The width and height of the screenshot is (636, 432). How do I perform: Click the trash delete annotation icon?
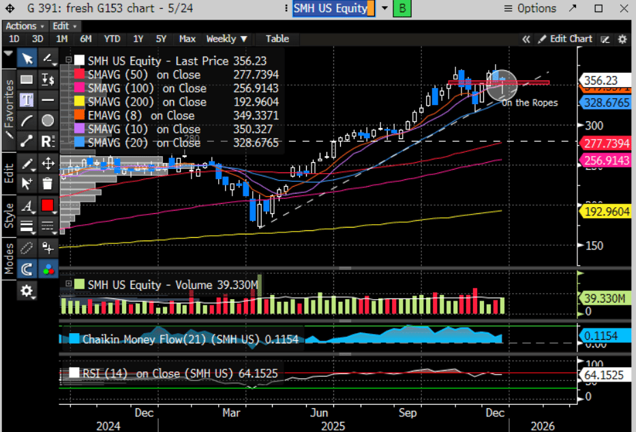point(48,183)
